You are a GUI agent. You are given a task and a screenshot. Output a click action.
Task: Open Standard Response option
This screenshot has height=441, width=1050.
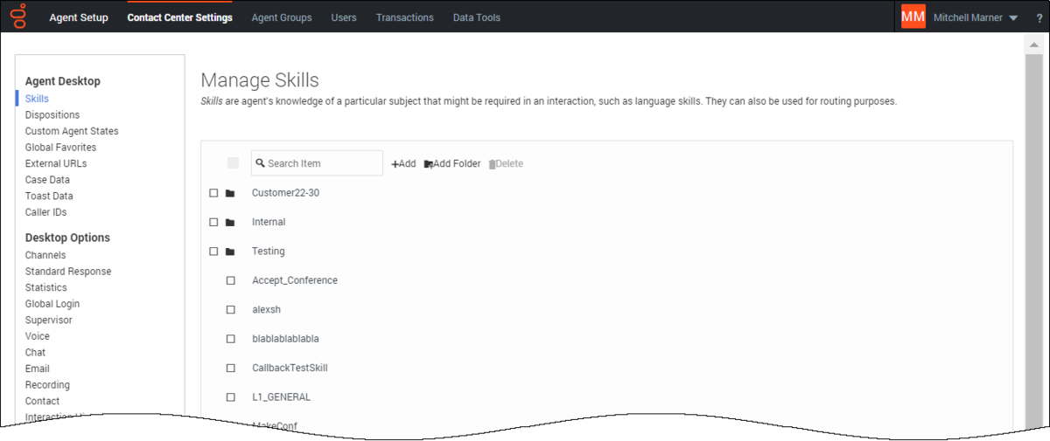(x=68, y=272)
